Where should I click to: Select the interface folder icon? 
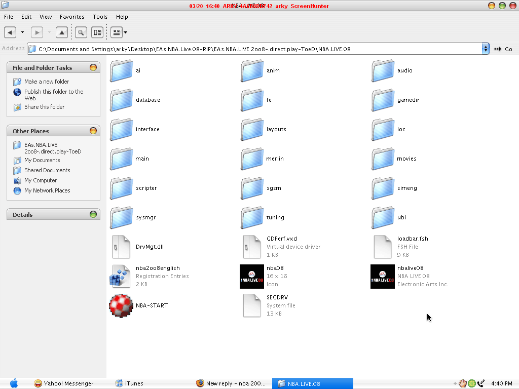(x=122, y=130)
